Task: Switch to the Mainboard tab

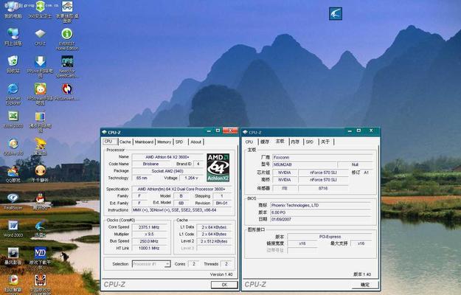Action: coord(144,142)
